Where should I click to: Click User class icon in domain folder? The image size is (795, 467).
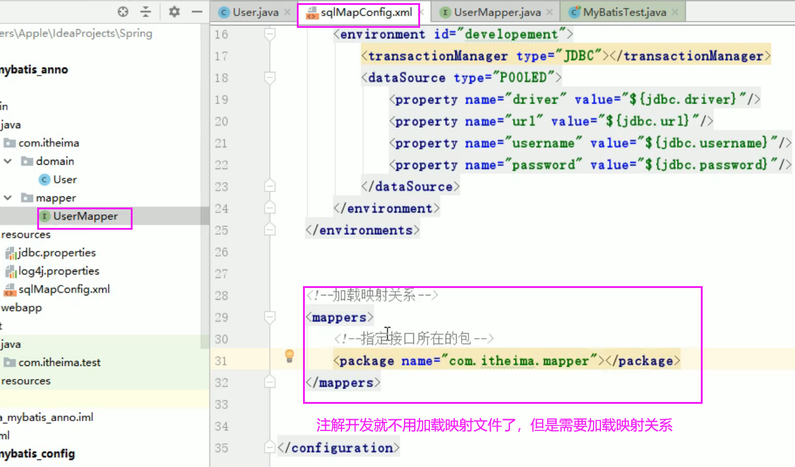coord(44,180)
